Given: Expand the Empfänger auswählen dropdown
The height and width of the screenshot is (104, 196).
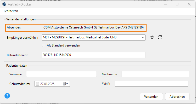Looking at the screenshot, I should [143, 37].
